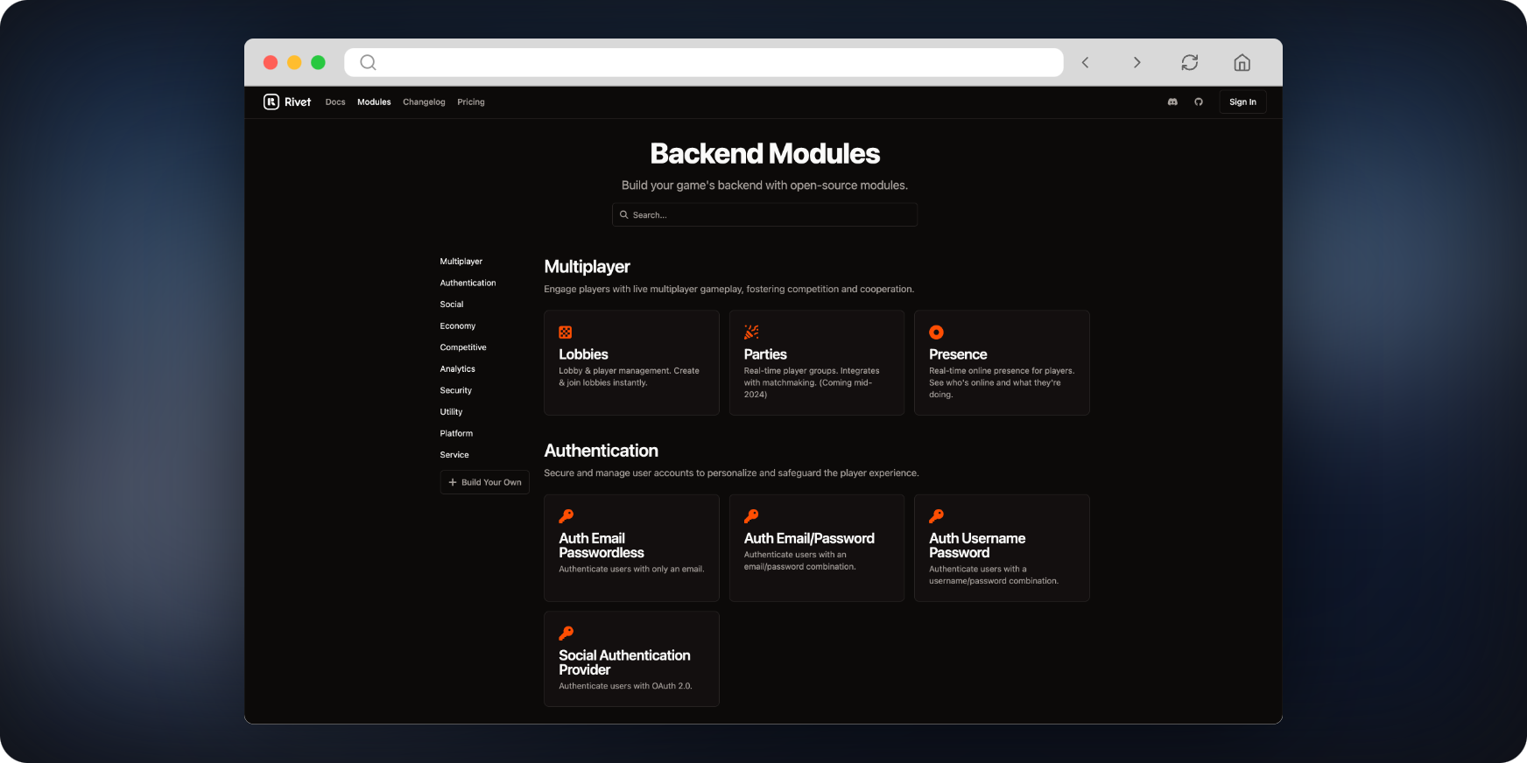This screenshot has width=1527, height=763.
Task: Open the Discord icon link
Action: tap(1172, 102)
